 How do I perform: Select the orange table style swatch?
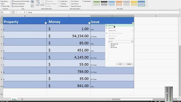119,3
